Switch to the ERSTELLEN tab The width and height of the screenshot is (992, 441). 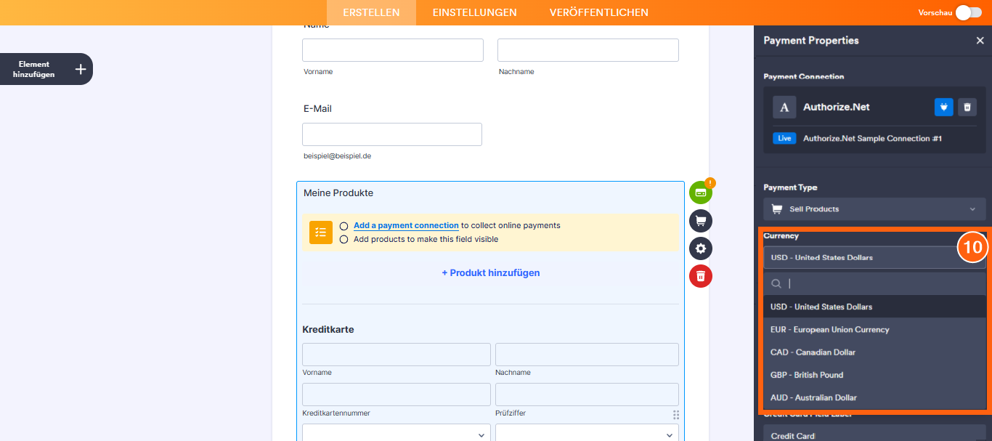pos(371,12)
